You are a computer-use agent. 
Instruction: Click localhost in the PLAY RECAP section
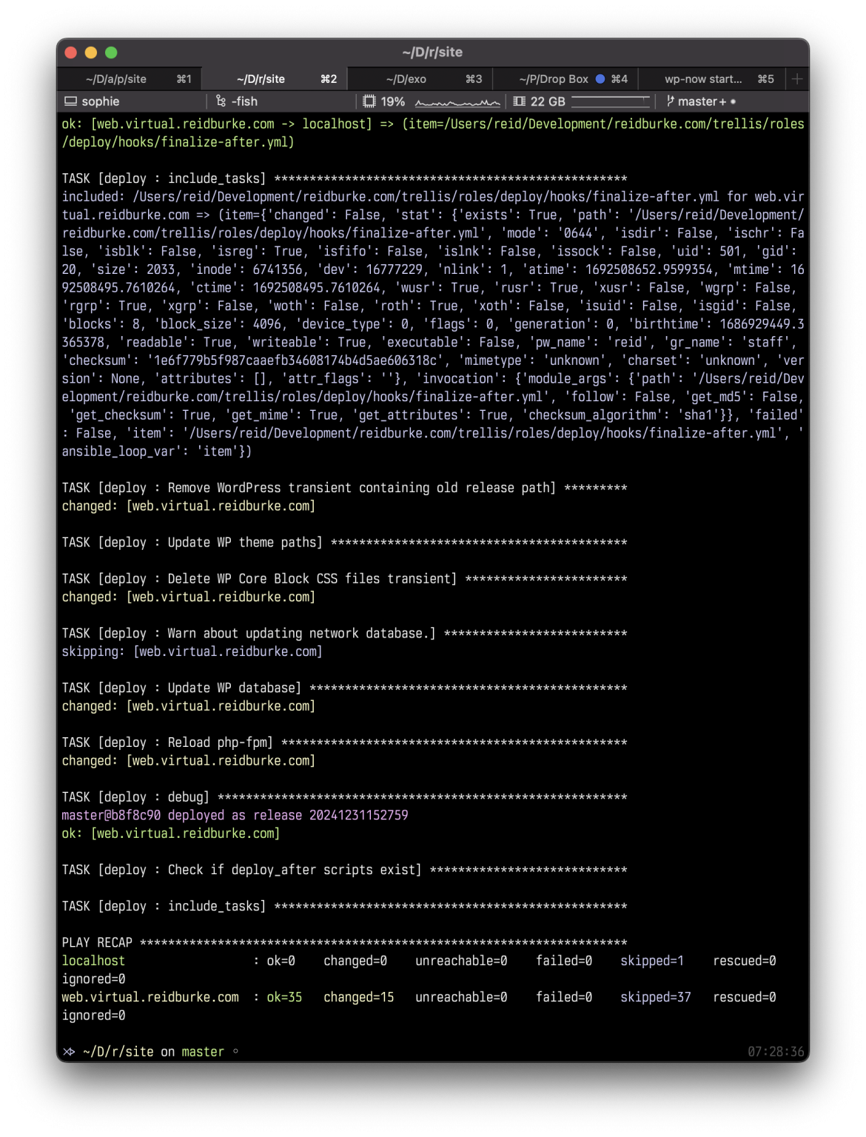94,960
